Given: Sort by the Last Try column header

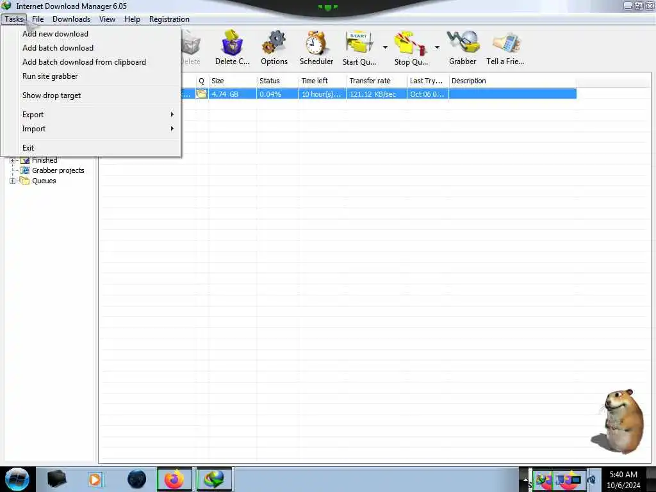Looking at the screenshot, I should 428,81.
